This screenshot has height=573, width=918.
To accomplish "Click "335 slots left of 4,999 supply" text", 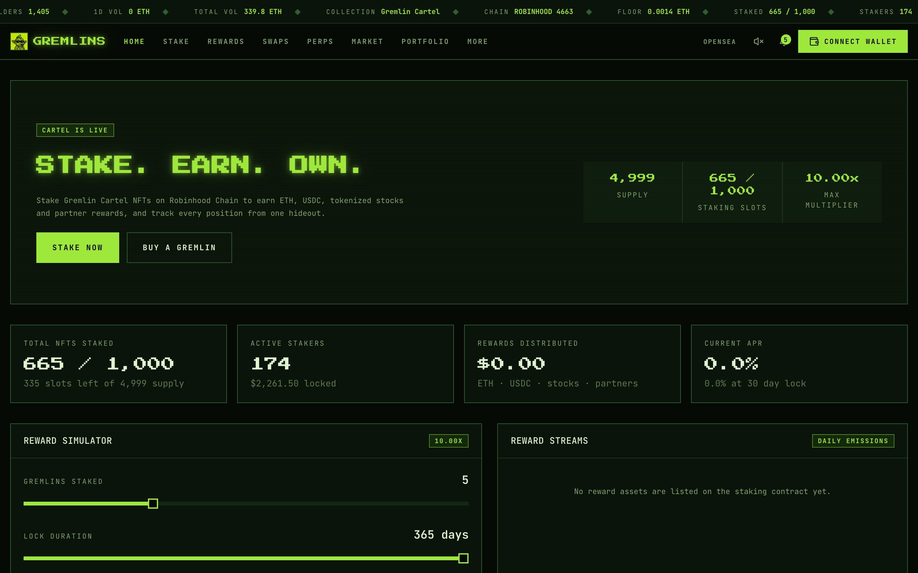I will (x=104, y=384).
